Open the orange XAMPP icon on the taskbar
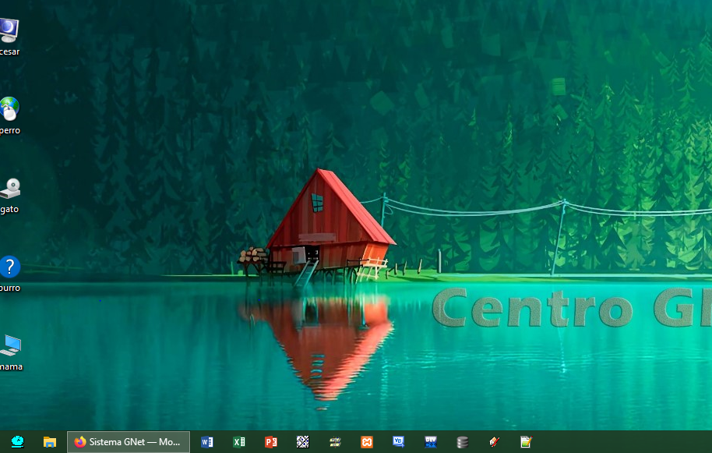This screenshot has height=453, width=712. 366,441
